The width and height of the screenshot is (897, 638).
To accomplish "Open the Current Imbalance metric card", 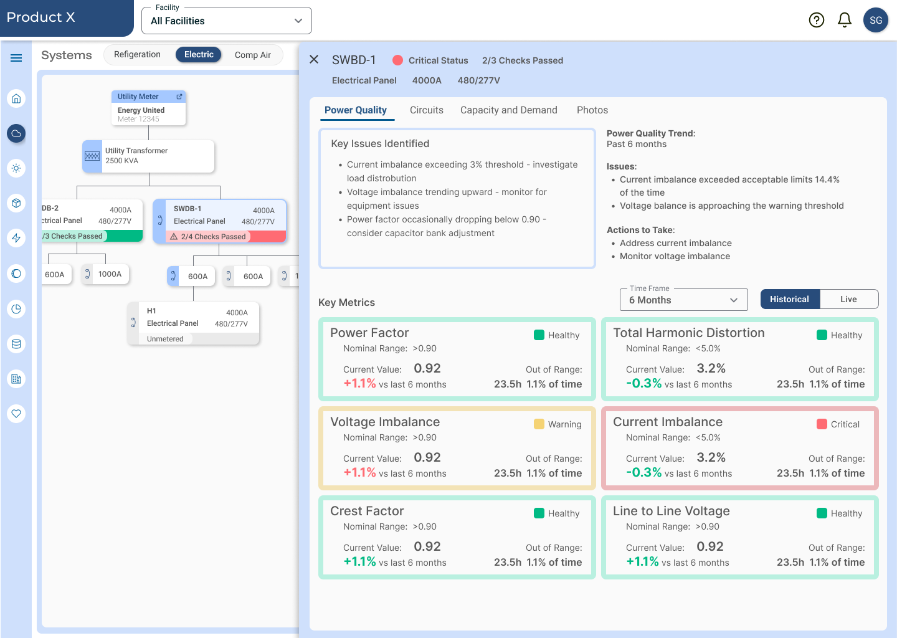I will pyautogui.click(x=739, y=449).
